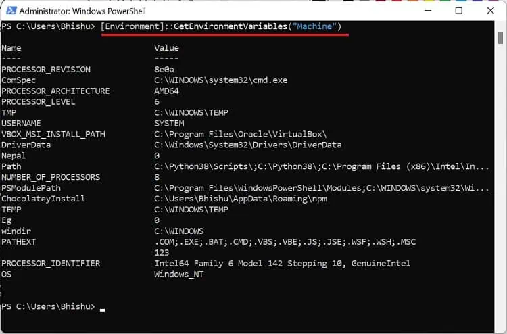
Task: Select the PROCESSOR_REVISION variable name
Action: [46, 70]
